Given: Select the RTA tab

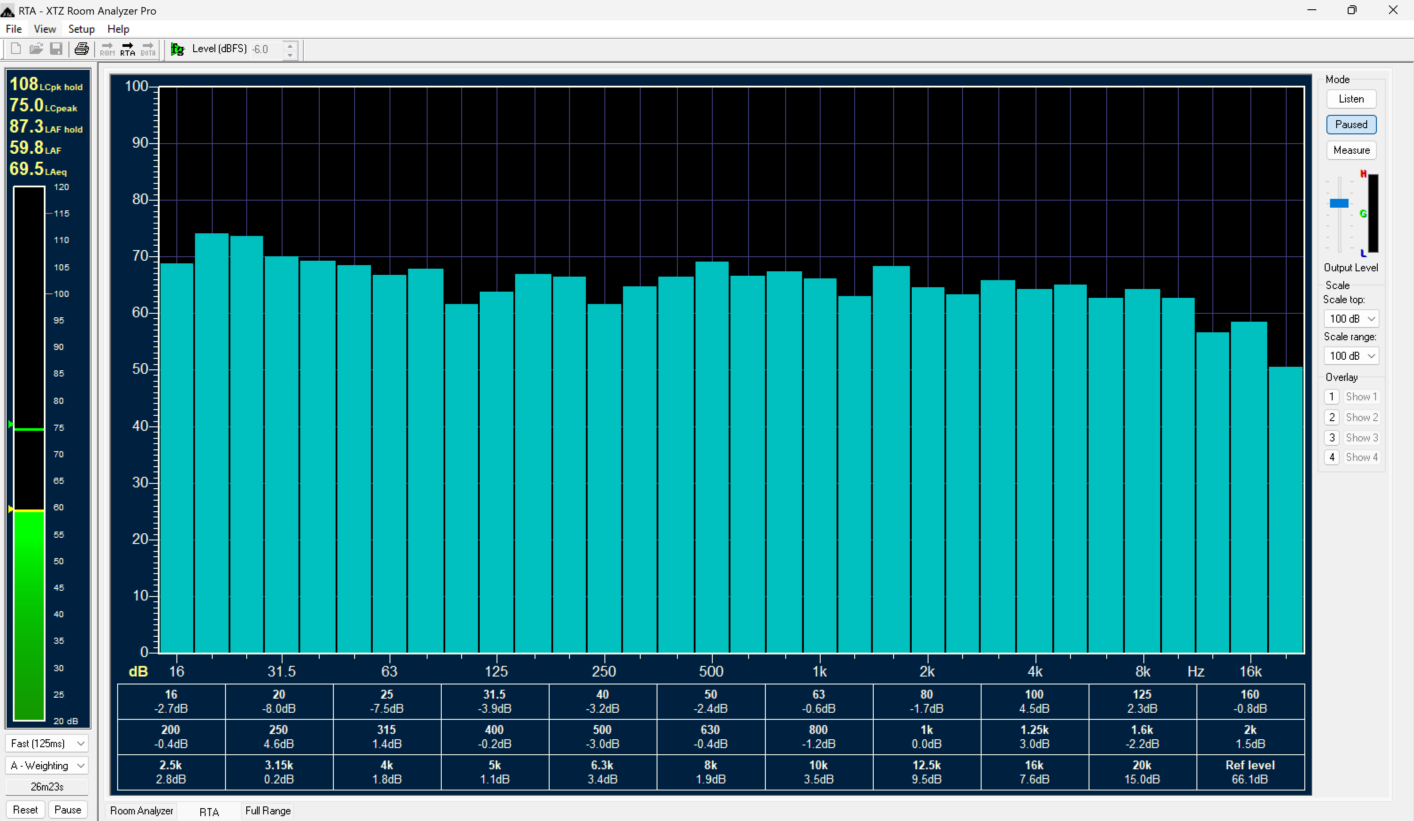Looking at the screenshot, I should 209,812.
